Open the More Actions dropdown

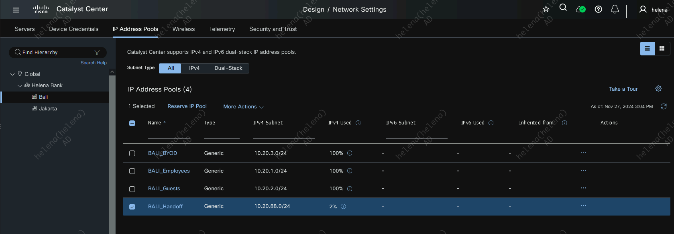pos(243,107)
